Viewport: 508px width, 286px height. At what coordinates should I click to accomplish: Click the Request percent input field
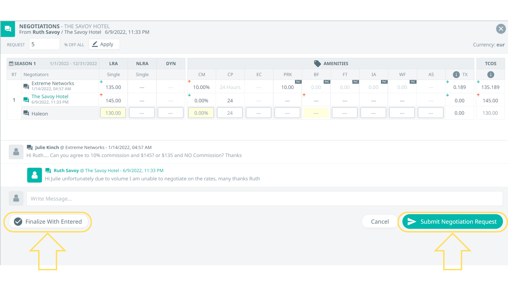44,44
